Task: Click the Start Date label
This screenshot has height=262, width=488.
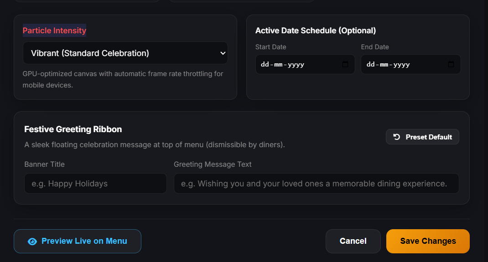Action: 271,47
